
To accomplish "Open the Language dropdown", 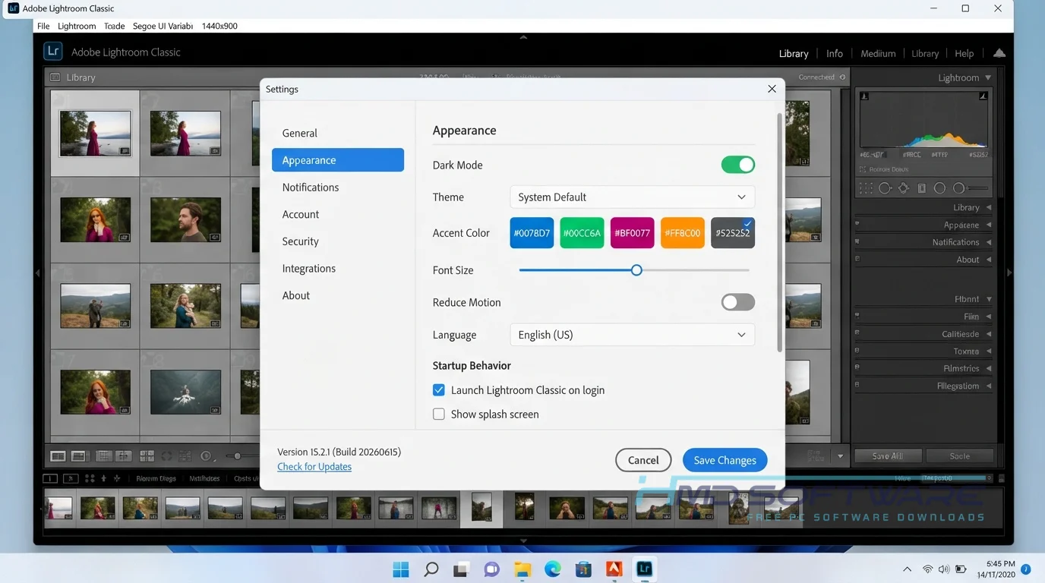I will point(633,335).
